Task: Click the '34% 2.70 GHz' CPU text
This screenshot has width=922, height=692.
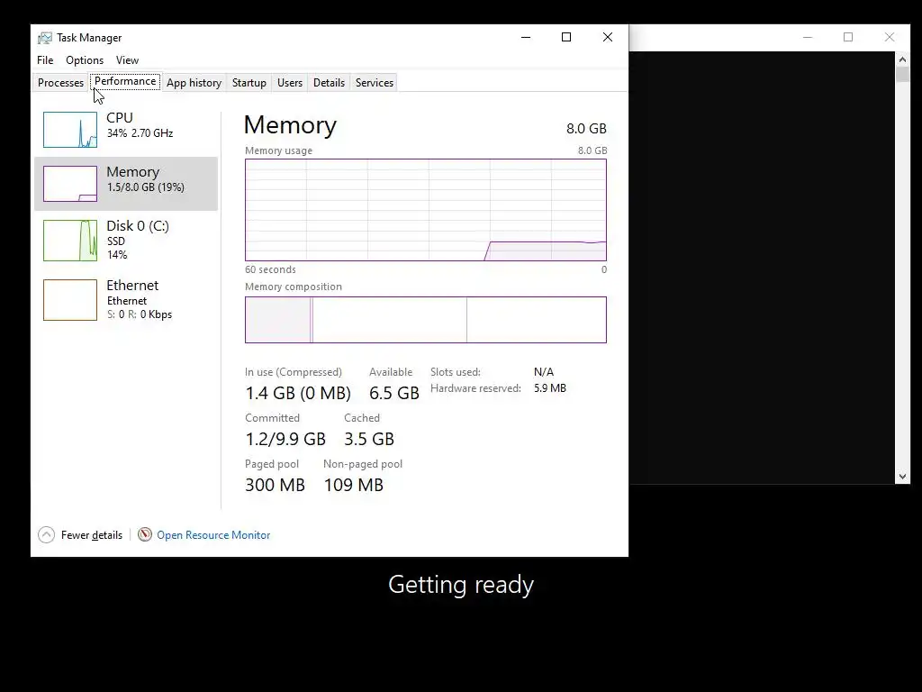Action: coord(140,133)
